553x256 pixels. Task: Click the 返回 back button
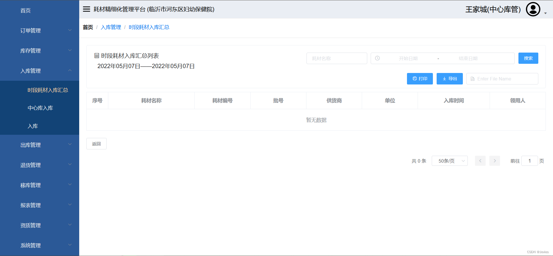coord(96,144)
